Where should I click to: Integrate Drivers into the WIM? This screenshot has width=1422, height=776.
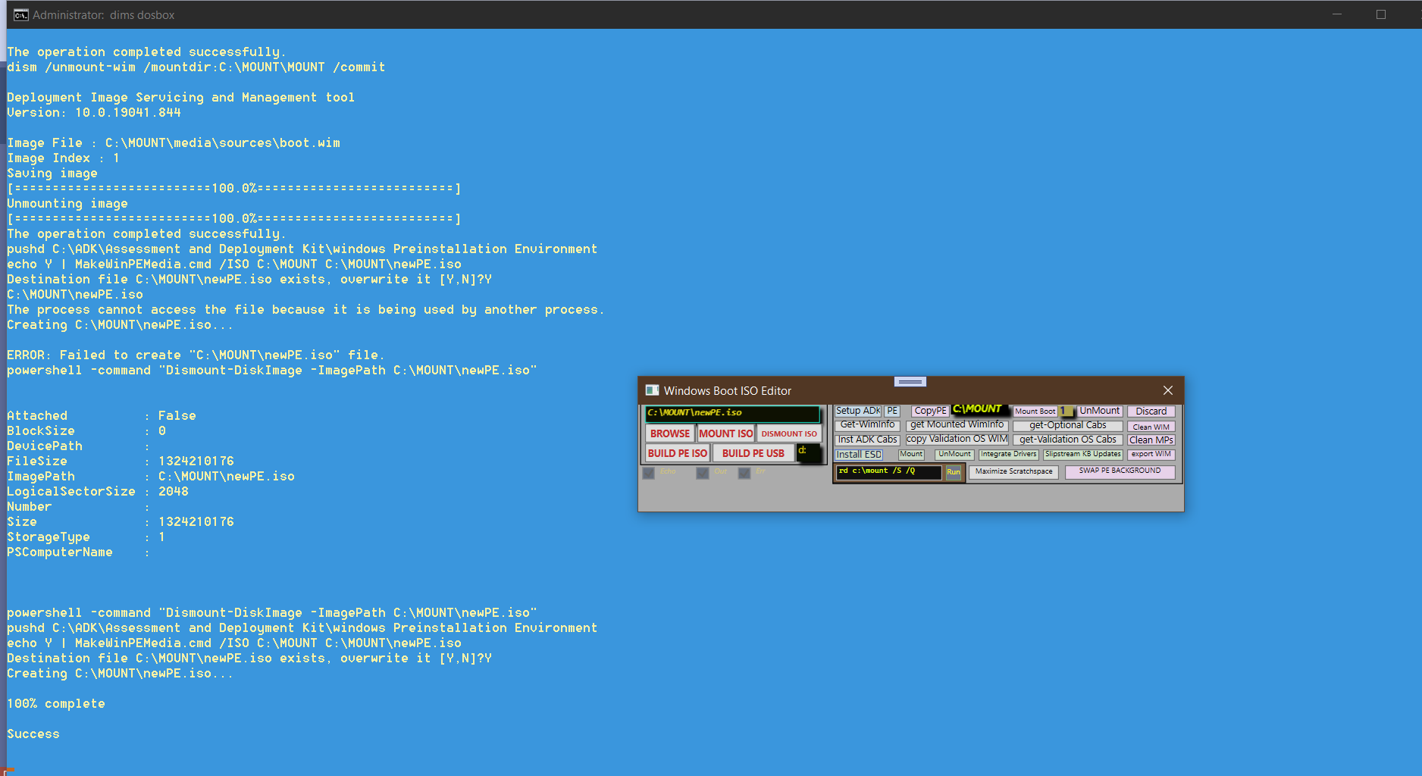click(1008, 454)
